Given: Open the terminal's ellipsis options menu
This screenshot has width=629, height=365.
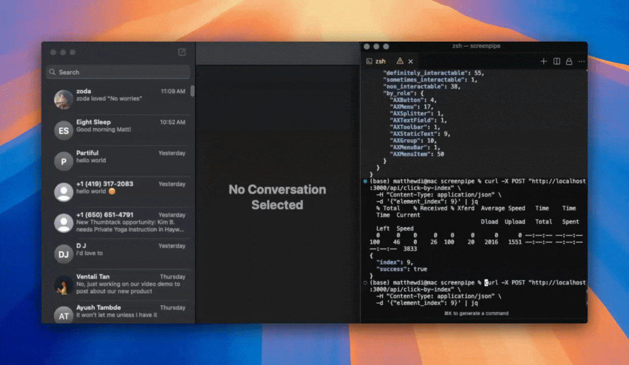Looking at the screenshot, I should 581,61.
